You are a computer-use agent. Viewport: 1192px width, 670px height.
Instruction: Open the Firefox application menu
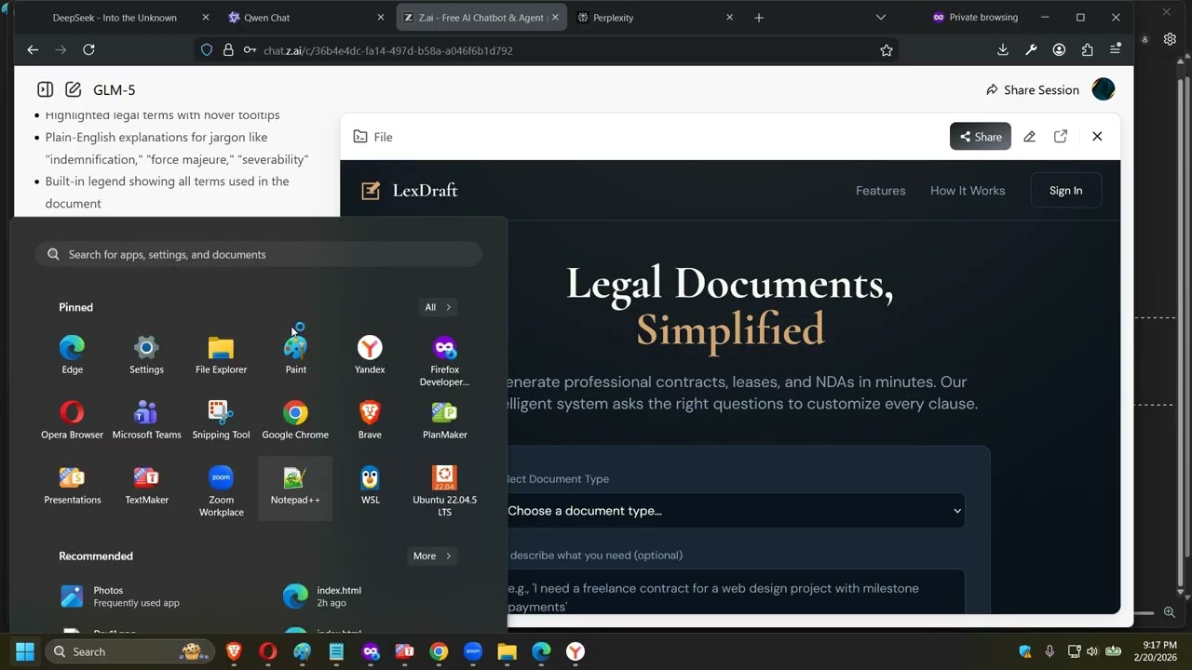coord(1116,50)
